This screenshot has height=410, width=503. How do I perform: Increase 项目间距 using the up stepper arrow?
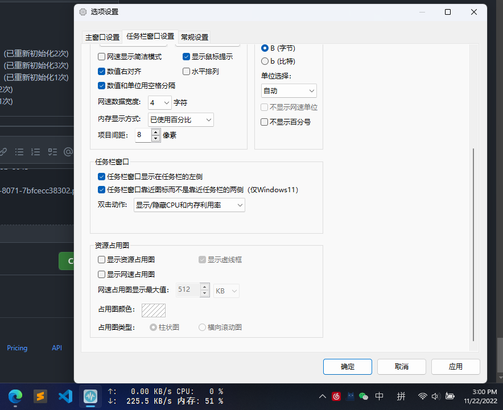(155, 132)
